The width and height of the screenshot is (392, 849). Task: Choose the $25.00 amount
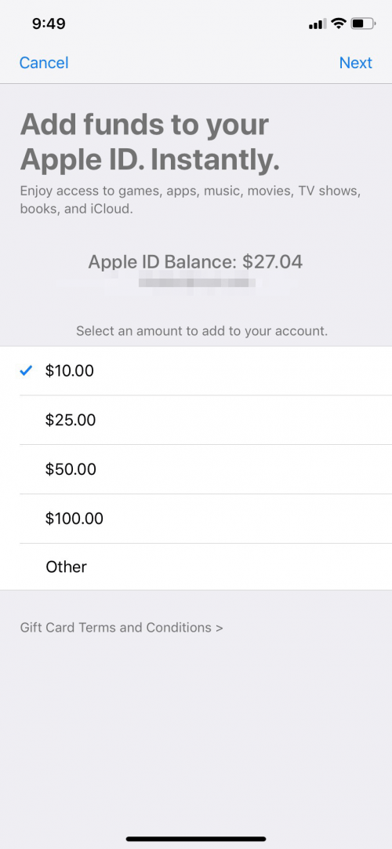point(196,420)
